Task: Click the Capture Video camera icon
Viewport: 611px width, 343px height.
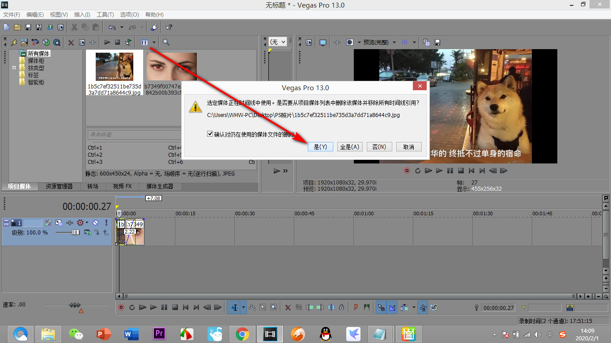Action: click(35, 42)
